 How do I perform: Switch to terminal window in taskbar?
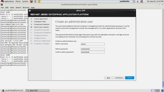13,90
